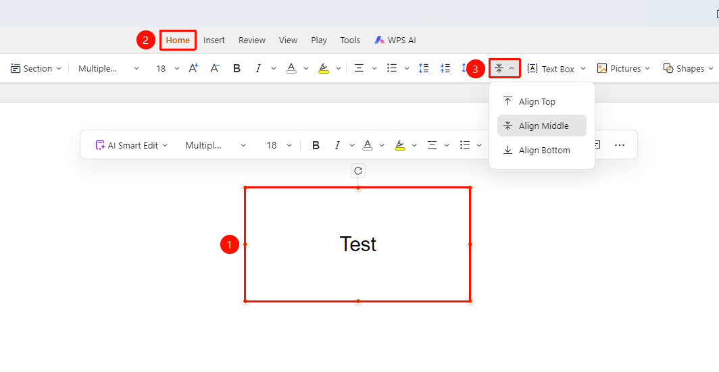The height and width of the screenshot is (372, 719).
Task: Expand the Pictures dropdown arrow
Action: [647, 68]
